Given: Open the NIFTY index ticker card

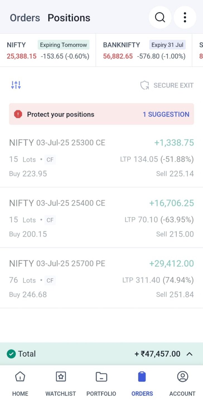Looking at the screenshot, I should [48, 50].
